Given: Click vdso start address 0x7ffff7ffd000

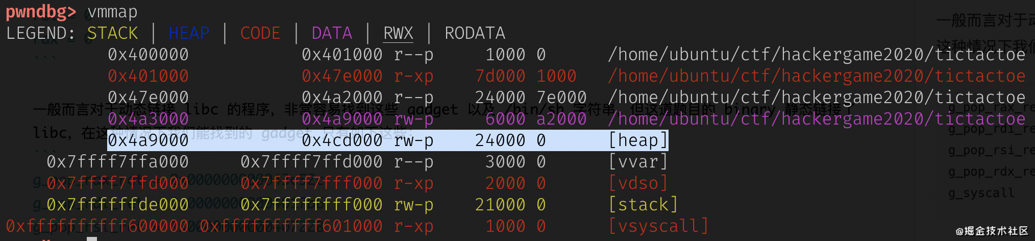Looking at the screenshot, I should pos(117,183).
